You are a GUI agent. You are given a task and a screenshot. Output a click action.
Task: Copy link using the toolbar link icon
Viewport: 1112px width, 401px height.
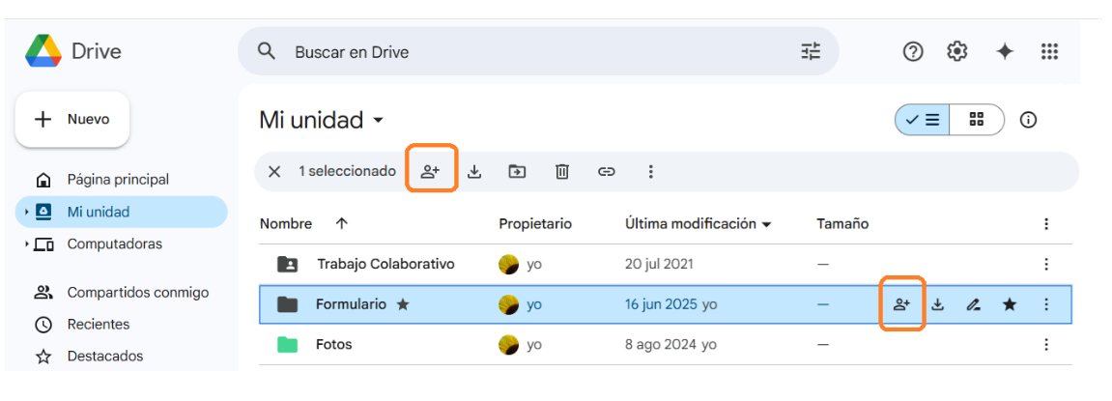(607, 171)
